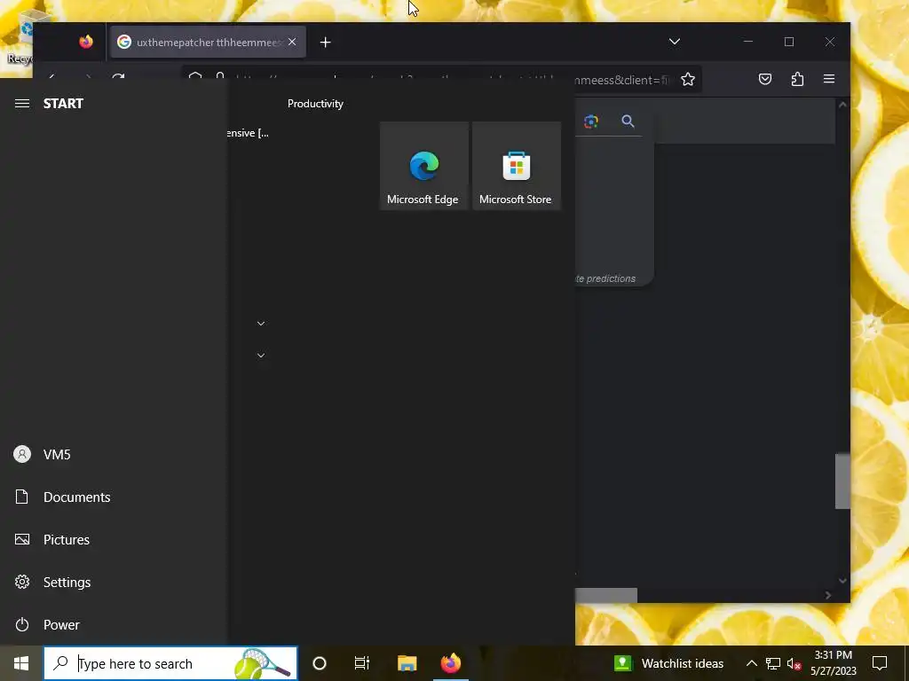Launch File Explorer from taskbar
Viewport: 909px width, 681px height.
(407, 663)
